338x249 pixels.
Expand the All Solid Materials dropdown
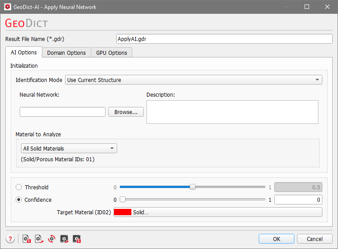69,148
